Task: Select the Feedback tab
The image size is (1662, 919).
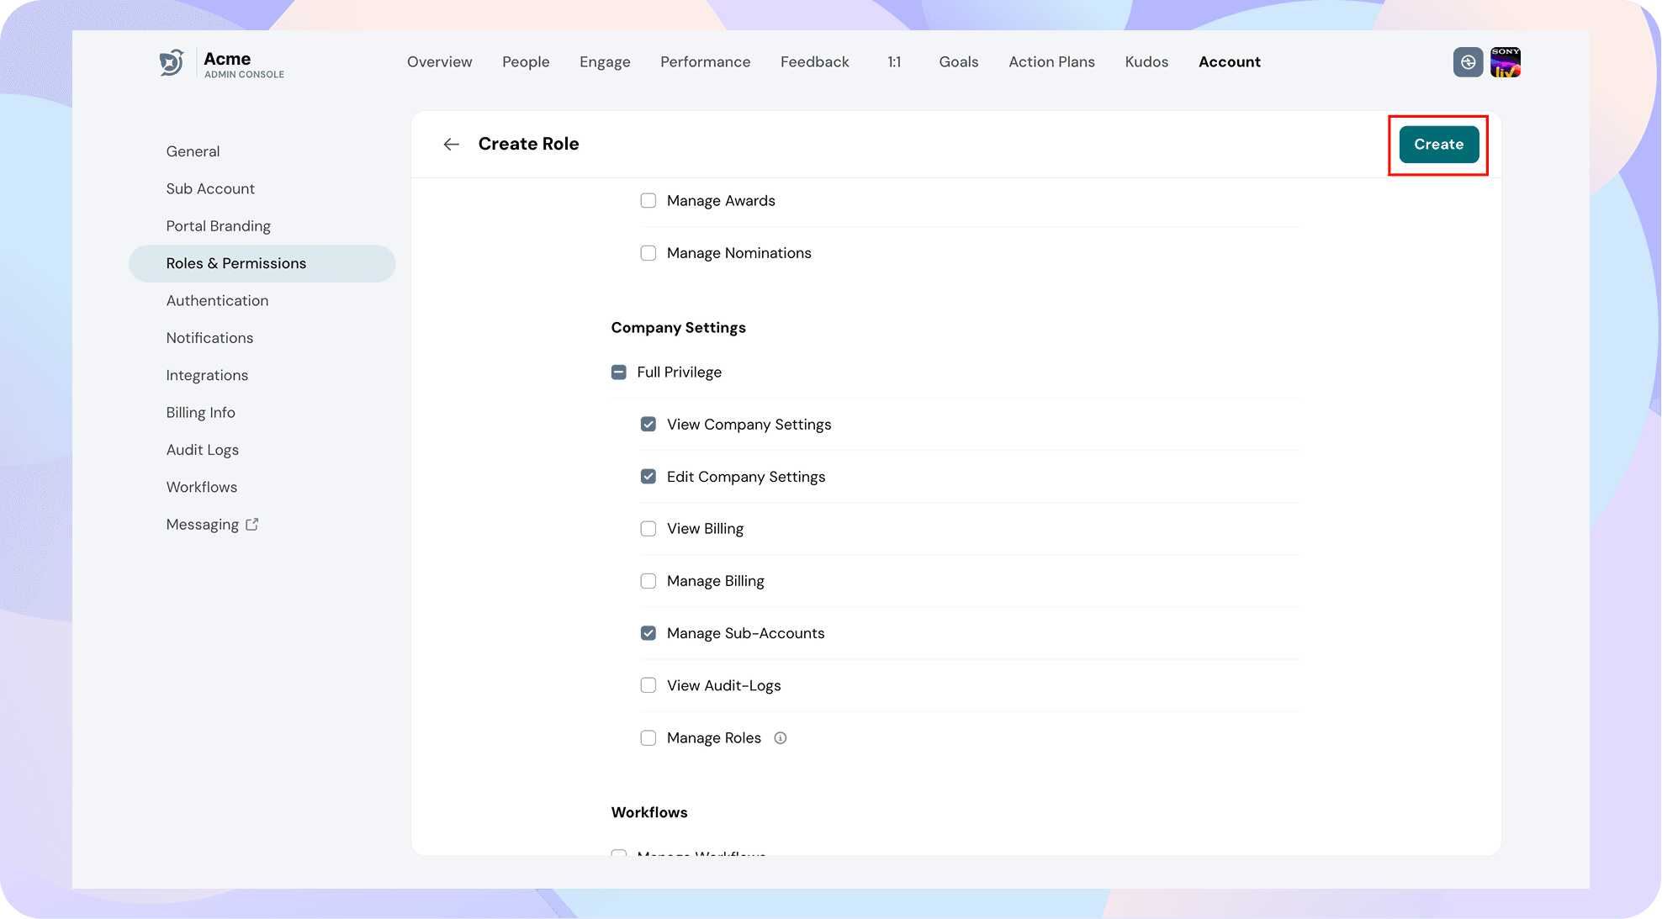Action: (x=815, y=62)
